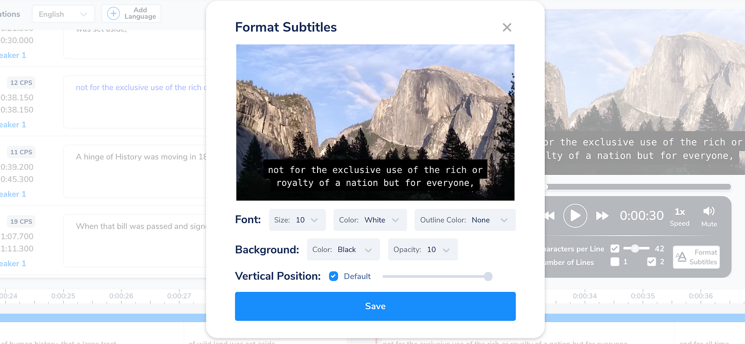Open the background Opacity dropdown
Screen dimensions: 745x344
click(x=423, y=250)
